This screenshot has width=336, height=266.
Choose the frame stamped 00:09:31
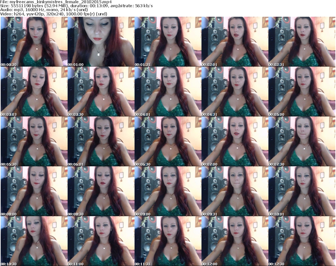click(235, 191)
